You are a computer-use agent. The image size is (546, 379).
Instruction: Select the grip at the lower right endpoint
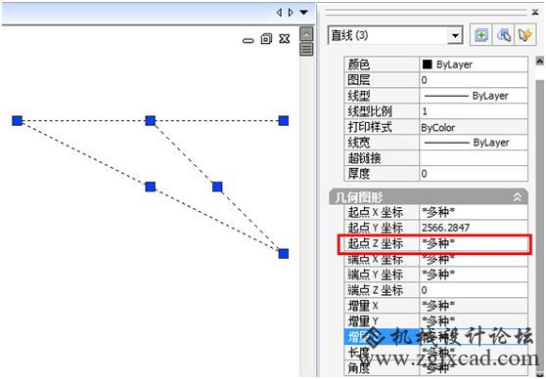tap(284, 254)
